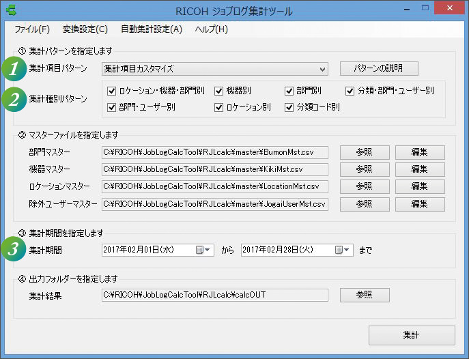Open the ファイル(F) menu

coord(32,29)
